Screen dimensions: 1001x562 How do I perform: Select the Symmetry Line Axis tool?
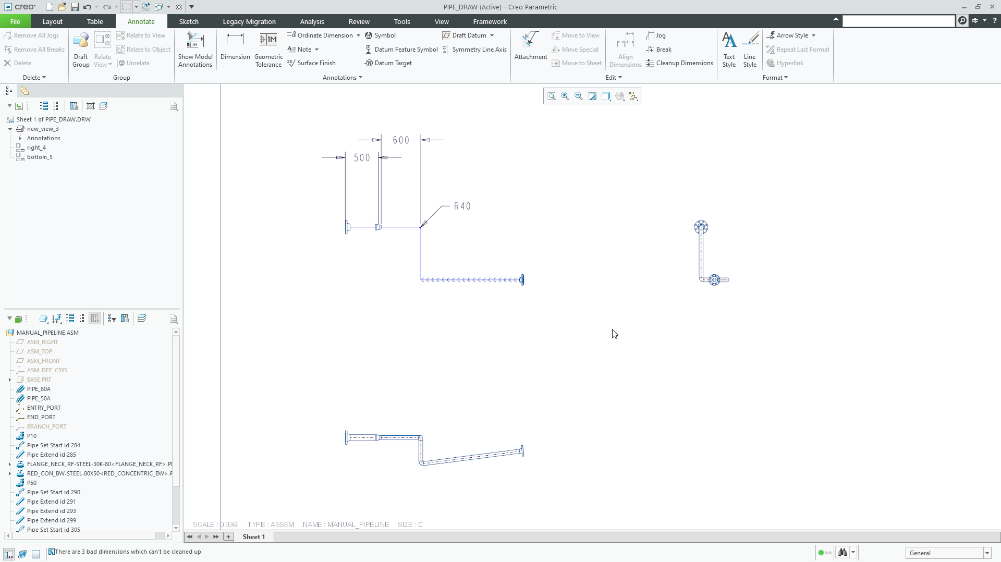click(x=474, y=50)
